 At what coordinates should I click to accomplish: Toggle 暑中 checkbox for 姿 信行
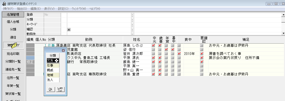173,49
